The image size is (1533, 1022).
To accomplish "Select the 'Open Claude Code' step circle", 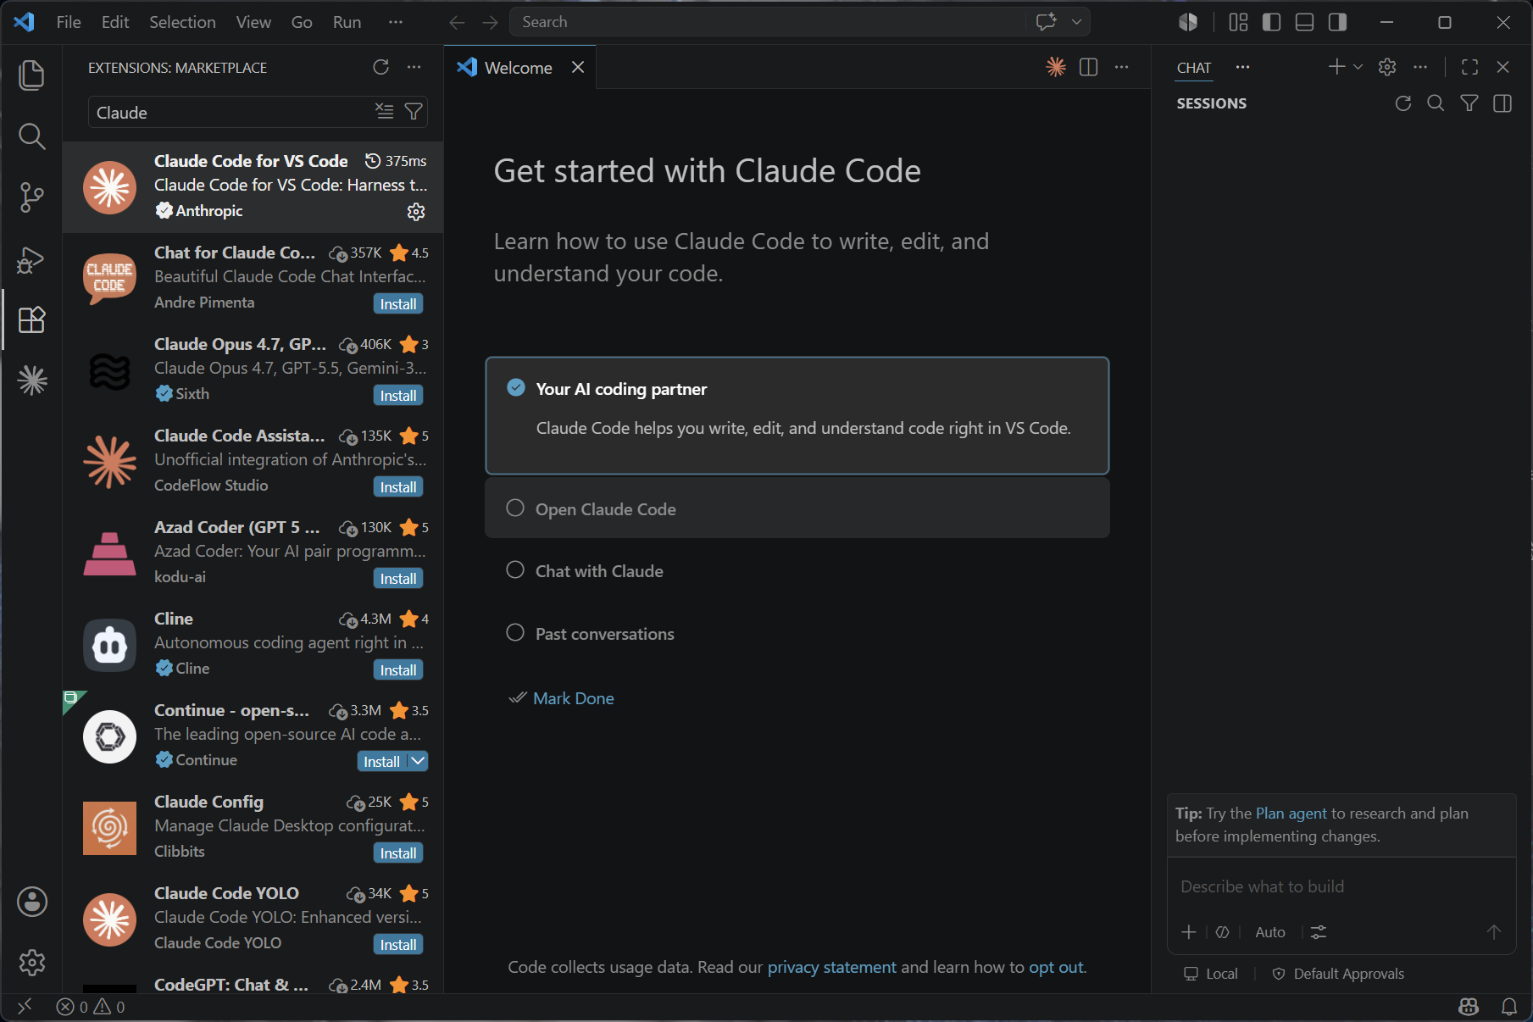I will pos(515,508).
